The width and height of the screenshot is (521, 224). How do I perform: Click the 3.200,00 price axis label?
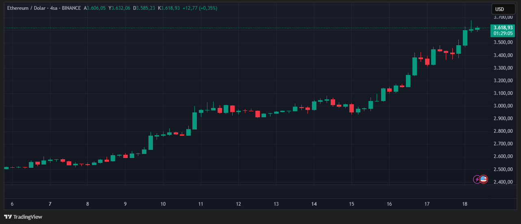[503, 81]
